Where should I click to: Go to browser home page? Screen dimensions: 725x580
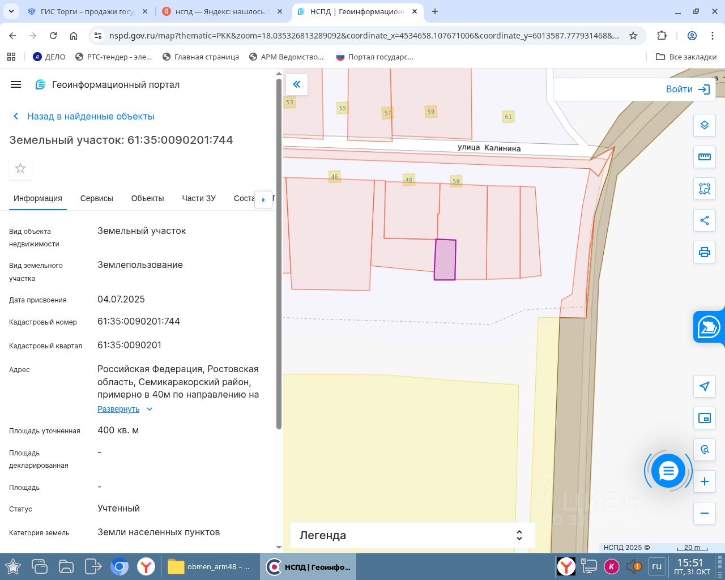[x=74, y=36]
